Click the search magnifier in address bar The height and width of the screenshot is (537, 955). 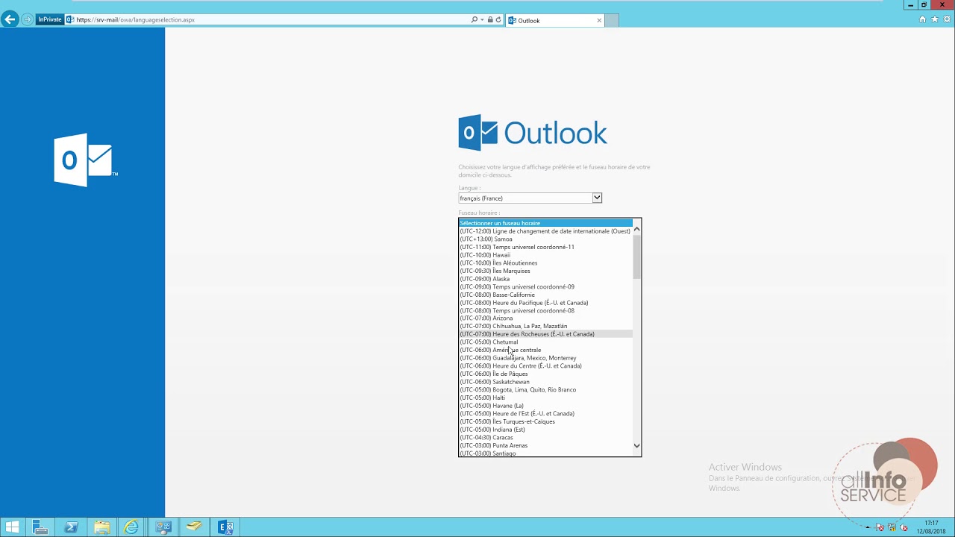[474, 20]
